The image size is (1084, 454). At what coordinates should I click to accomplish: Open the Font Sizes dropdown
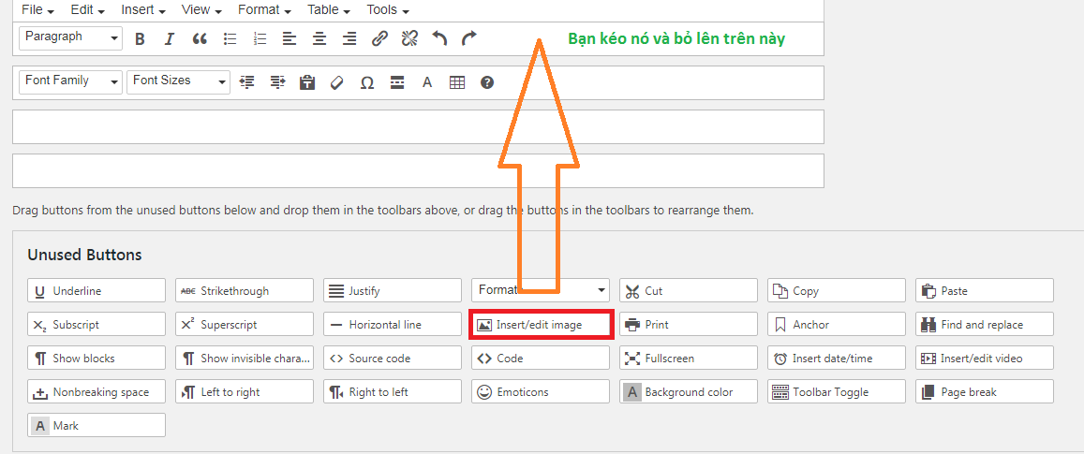(178, 81)
